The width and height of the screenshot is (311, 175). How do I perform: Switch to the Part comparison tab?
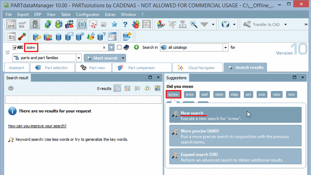pyautogui.click(x=142, y=68)
